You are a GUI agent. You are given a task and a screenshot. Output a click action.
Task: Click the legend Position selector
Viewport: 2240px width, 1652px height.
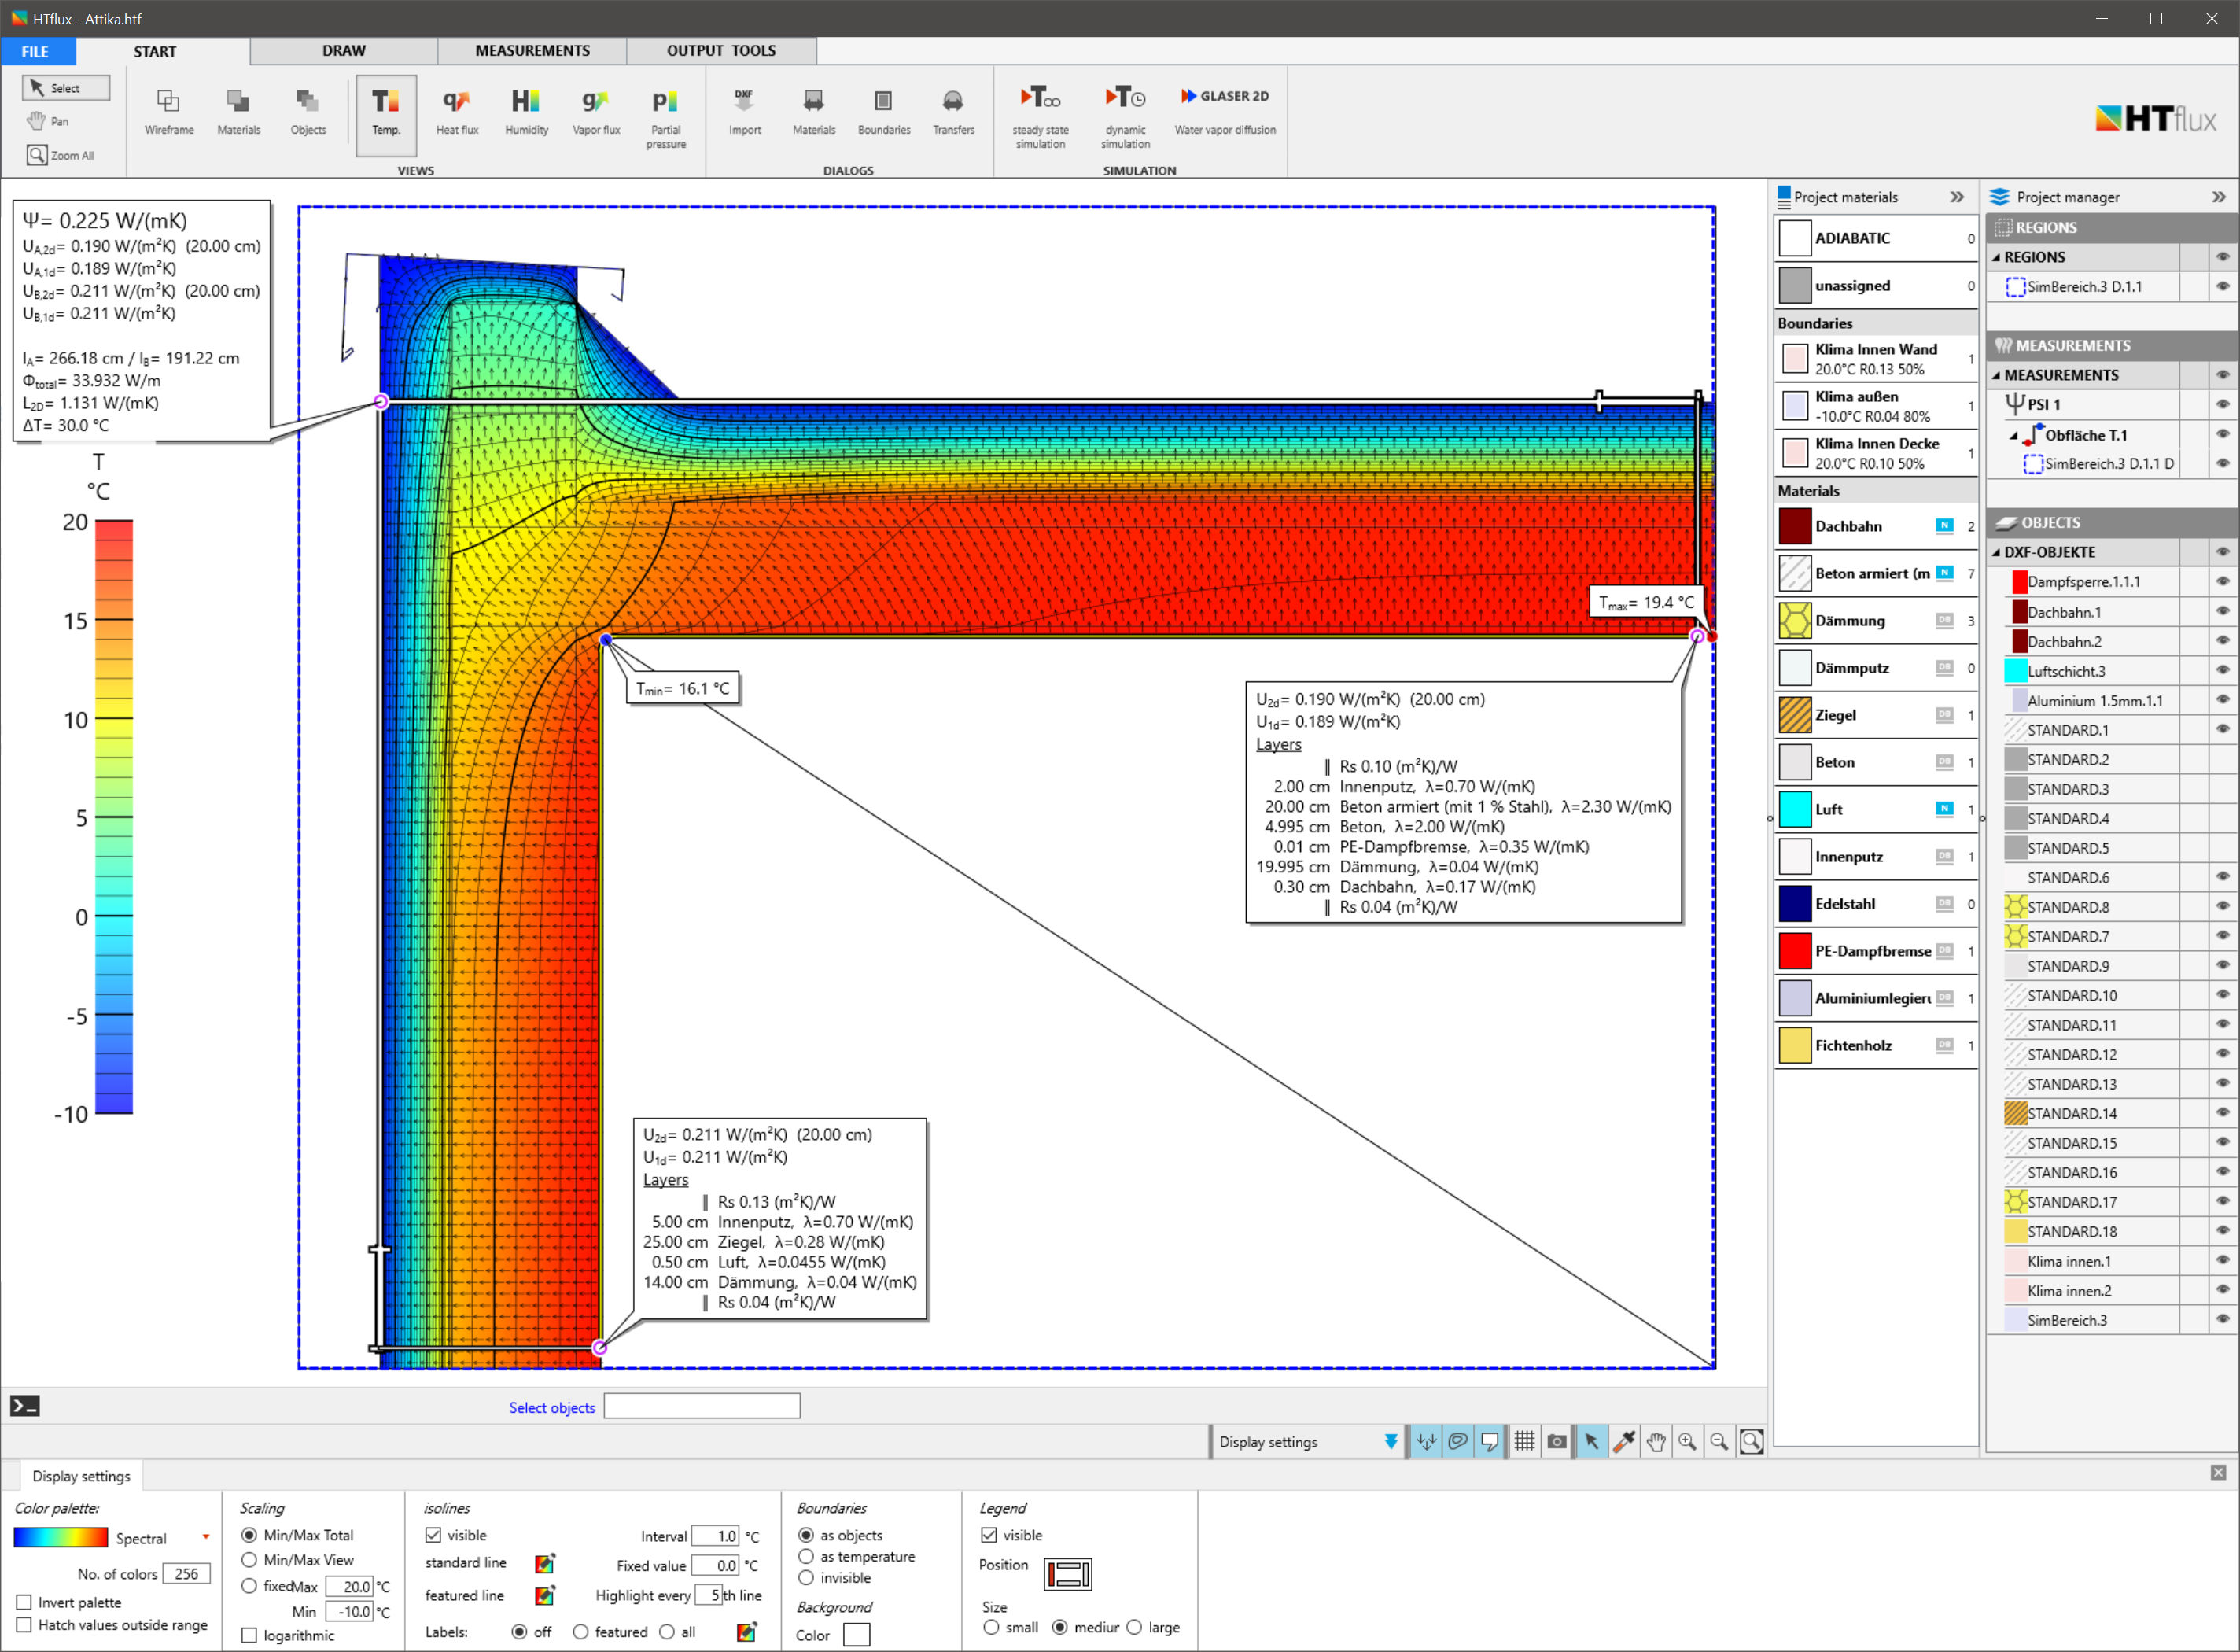1067,1574
